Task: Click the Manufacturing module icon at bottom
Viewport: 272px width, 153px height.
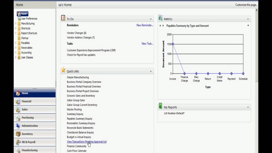Action: click(18, 150)
